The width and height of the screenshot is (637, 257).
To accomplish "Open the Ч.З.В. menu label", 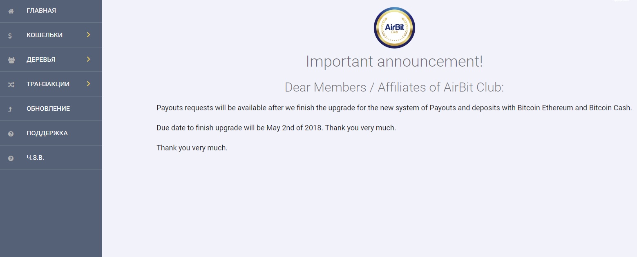I will pyautogui.click(x=35, y=158).
